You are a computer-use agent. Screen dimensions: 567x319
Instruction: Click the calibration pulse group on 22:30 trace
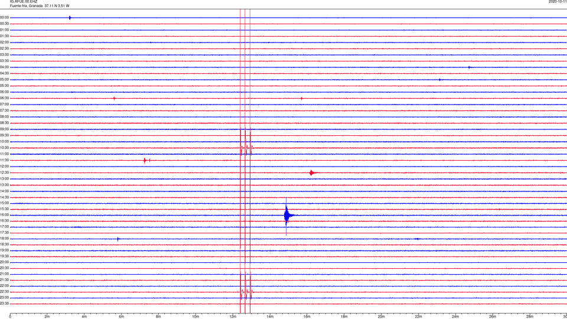click(x=246, y=291)
